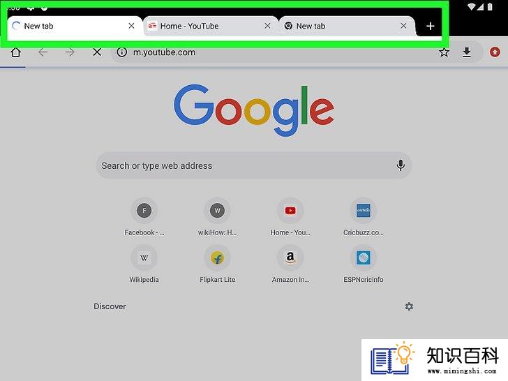
Task: Open the red update menu icon
Action: [495, 52]
